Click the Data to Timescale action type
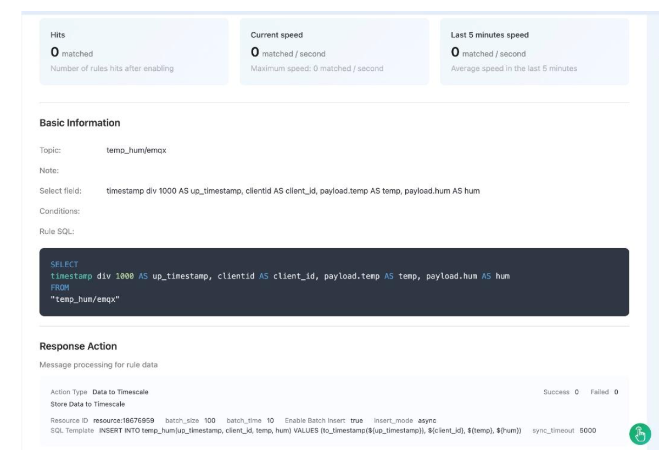This screenshot has width=659, height=450. coord(120,392)
